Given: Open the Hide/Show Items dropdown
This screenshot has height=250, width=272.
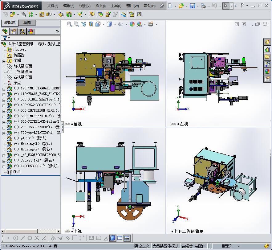Looking at the screenshot, I should (126, 24).
